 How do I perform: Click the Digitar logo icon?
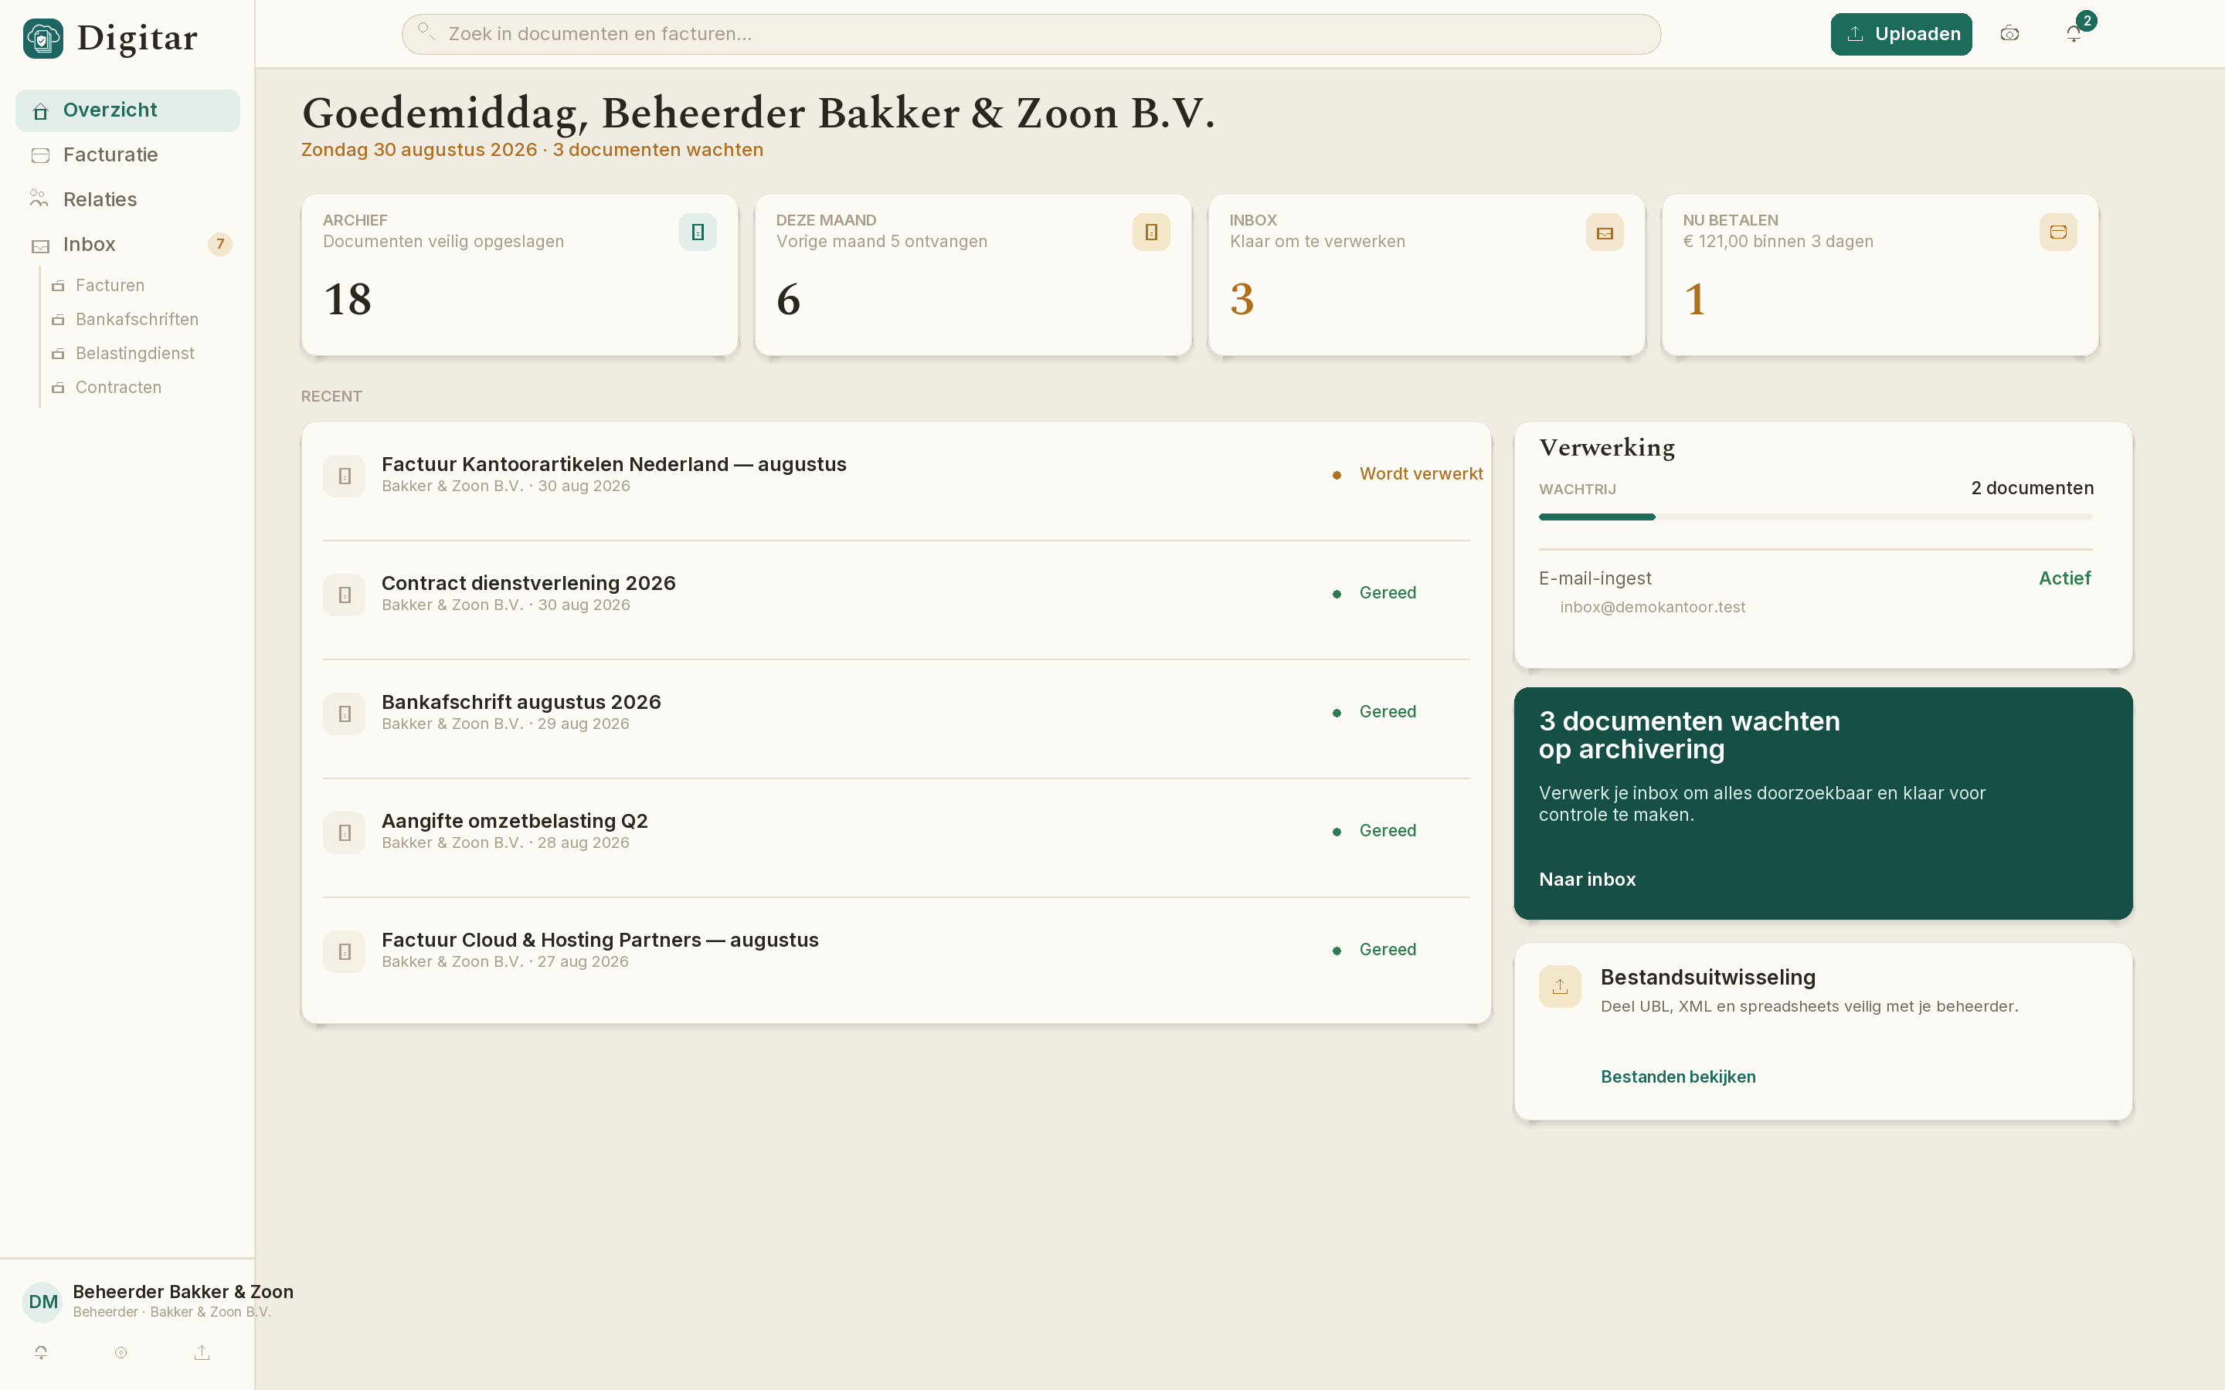(43, 38)
